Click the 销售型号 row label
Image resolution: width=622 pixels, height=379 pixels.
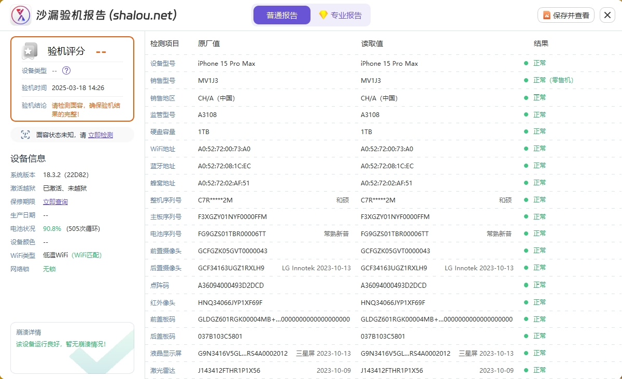click(x=163, y=80)
